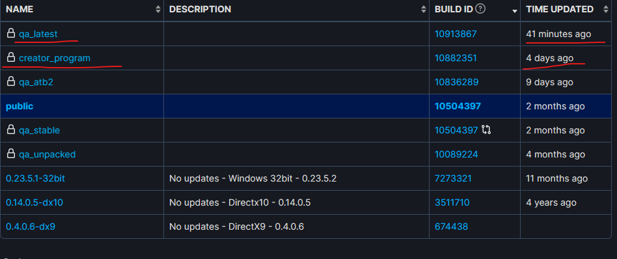The image size is (617, 259).
Task: View build 10913867 details
Action: pos(456,34)
